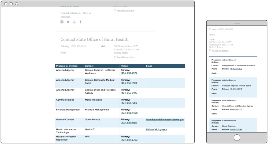The image size is (268, 144).
Task: Tap the home button on the mobile device
Action: (x=237, y=138)
